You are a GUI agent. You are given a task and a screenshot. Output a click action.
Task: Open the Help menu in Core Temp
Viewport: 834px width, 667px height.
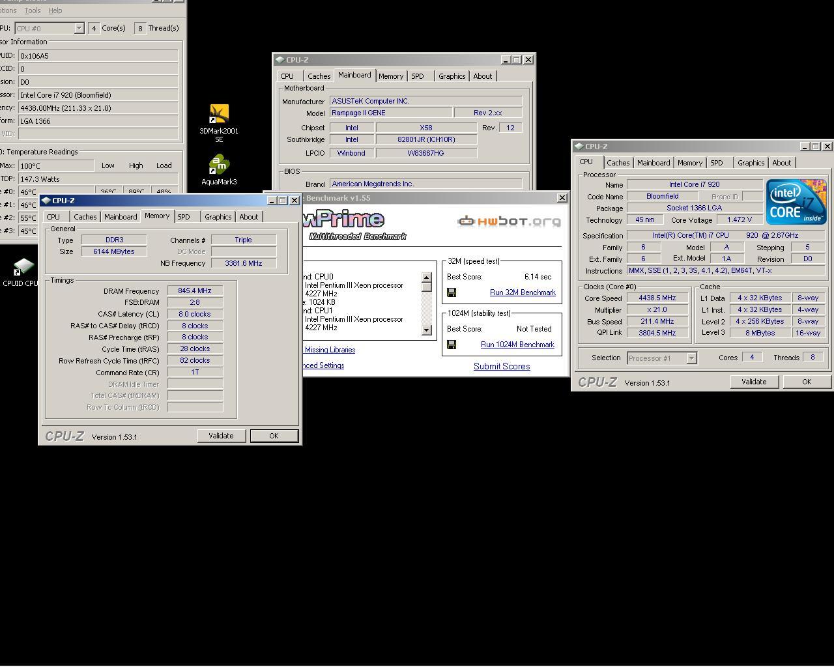[x=55, y=10]
